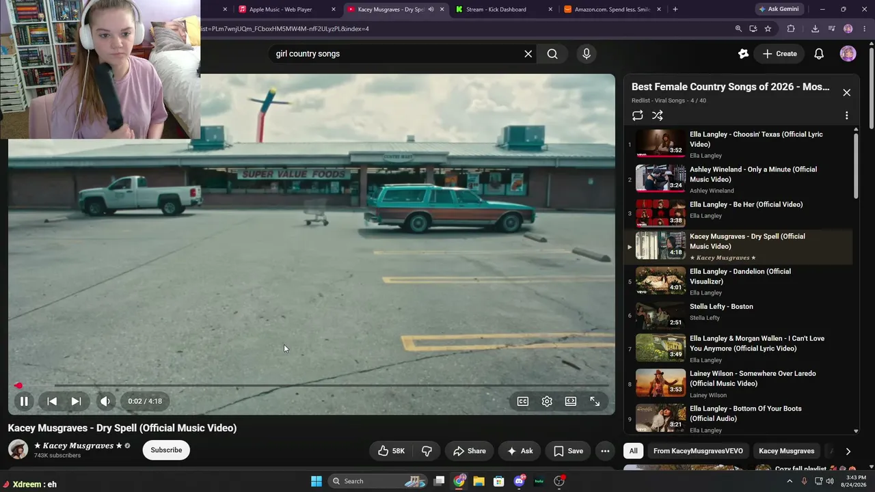This screenshot has height=492, width=875.
Task: Open a new browser tab
Action: pos(675,10)
